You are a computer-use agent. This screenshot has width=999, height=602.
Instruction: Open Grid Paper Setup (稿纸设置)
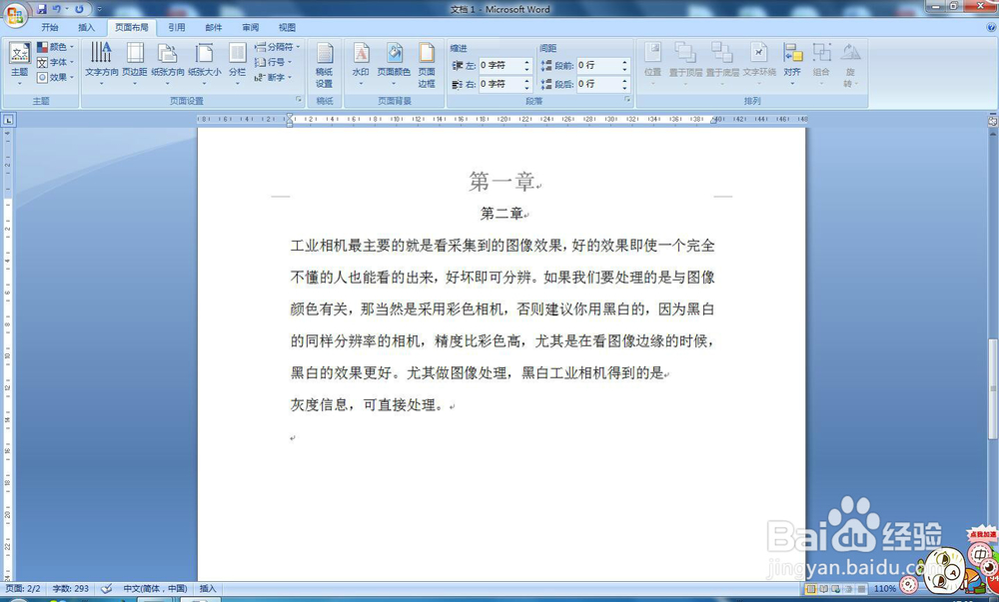[323, 62]
